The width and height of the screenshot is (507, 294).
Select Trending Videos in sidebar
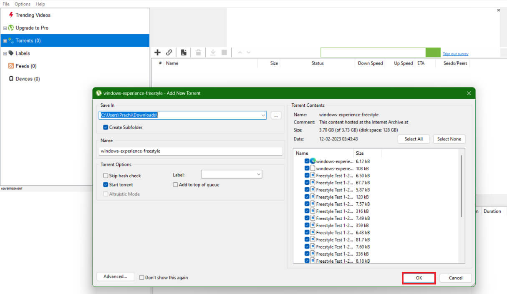click(33, 15)
